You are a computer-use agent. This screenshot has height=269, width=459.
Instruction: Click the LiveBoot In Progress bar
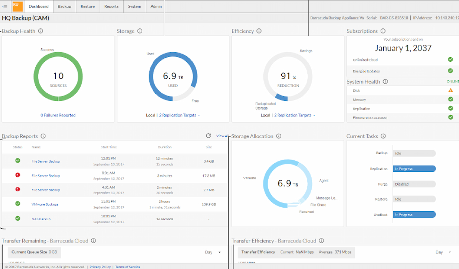414,214
